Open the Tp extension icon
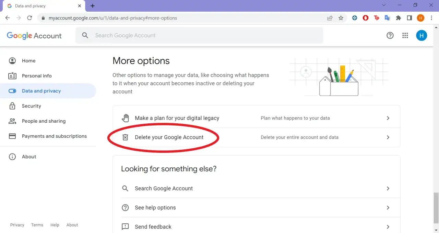 coord(377,18)
